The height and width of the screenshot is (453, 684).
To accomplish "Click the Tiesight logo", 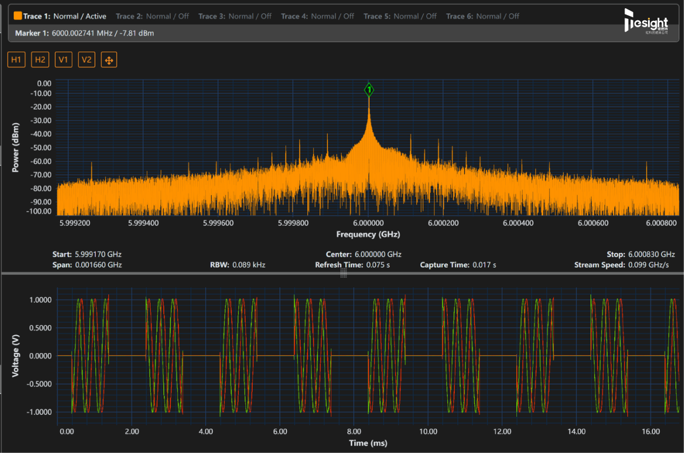I will [646, 21].
